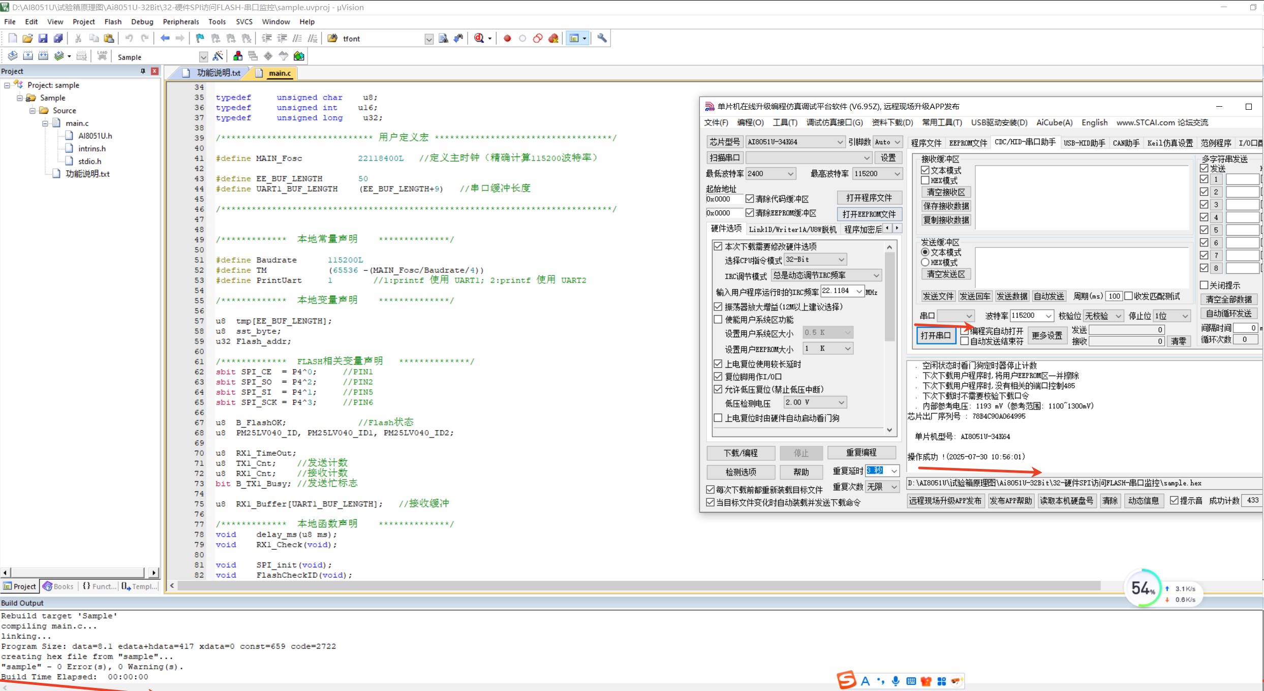The image size is (1264, 691).
Task: Uncheck 本次下载需要修改硬件选项
Action: pos(718,246)
